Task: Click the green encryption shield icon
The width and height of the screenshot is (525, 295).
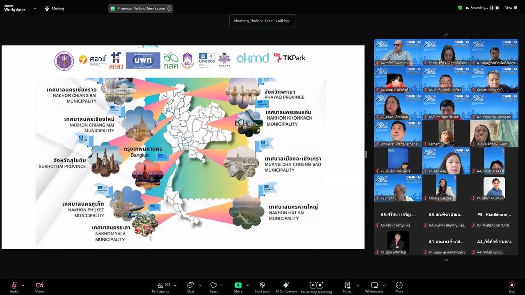Action: pos(460,8)
